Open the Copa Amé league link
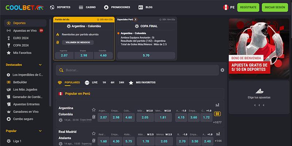 point(86,120)
